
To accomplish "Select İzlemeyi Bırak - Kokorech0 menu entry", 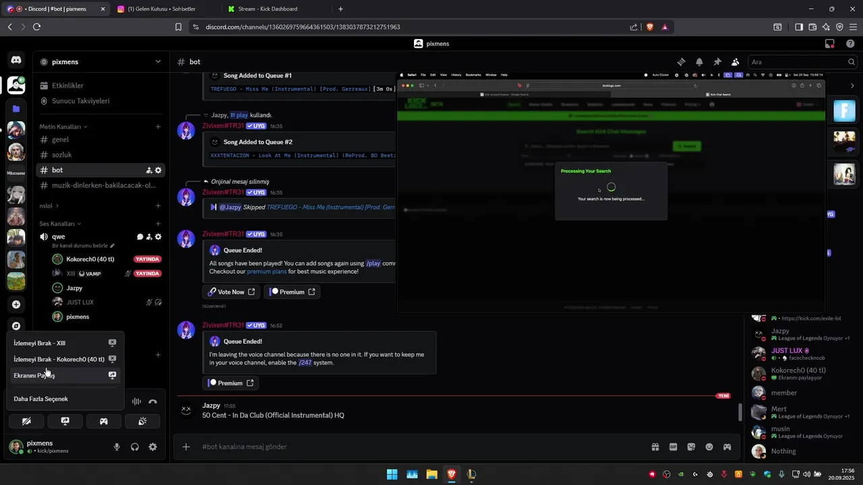I will click(65, 359).
